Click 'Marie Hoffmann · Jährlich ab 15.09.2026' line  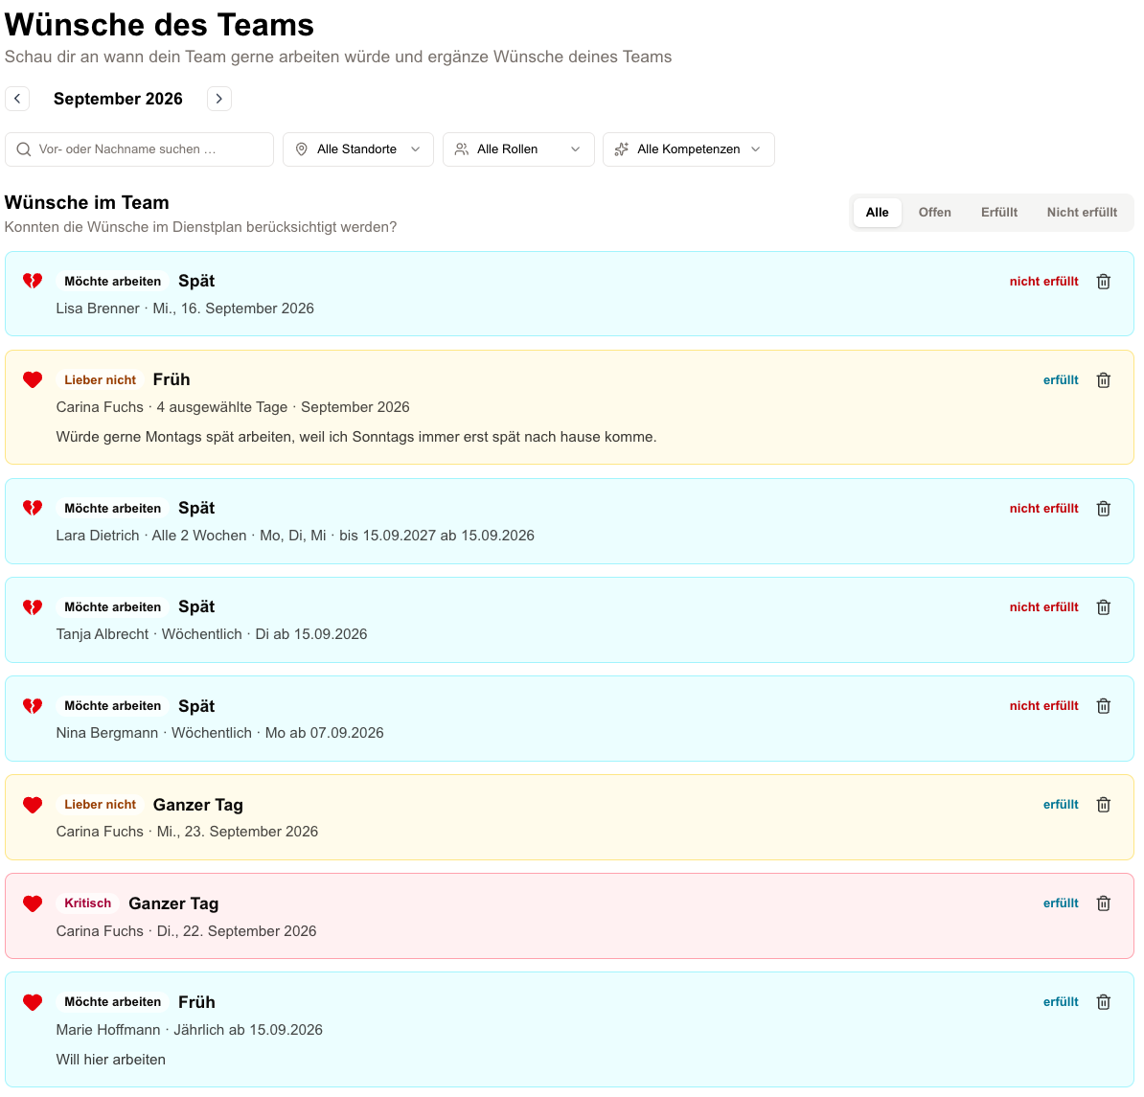click(x=189, y=1030)
